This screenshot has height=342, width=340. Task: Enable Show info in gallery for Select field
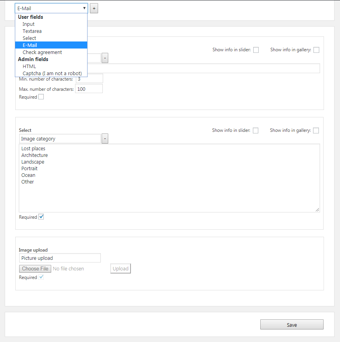(x=316, y=131)
